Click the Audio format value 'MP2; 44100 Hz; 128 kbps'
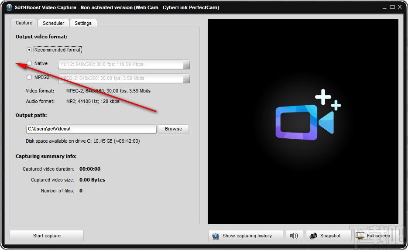This screenshot has width=408, height=250. [93, 101]
